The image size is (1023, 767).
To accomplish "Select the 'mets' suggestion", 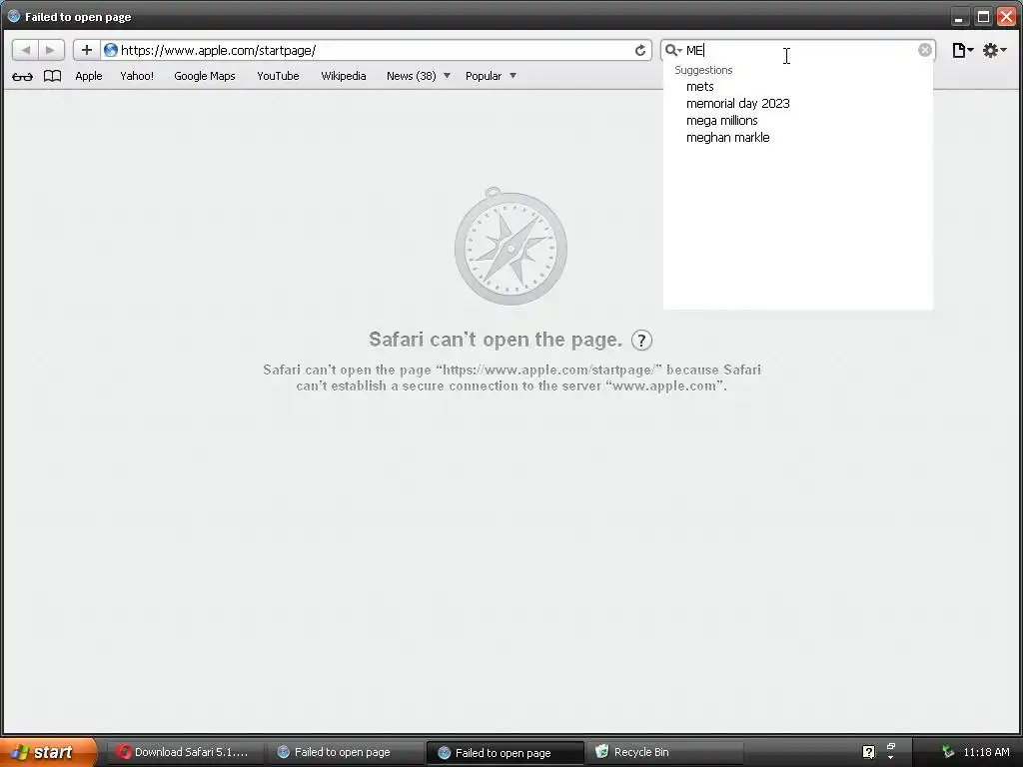I will (x=798, y=86).
